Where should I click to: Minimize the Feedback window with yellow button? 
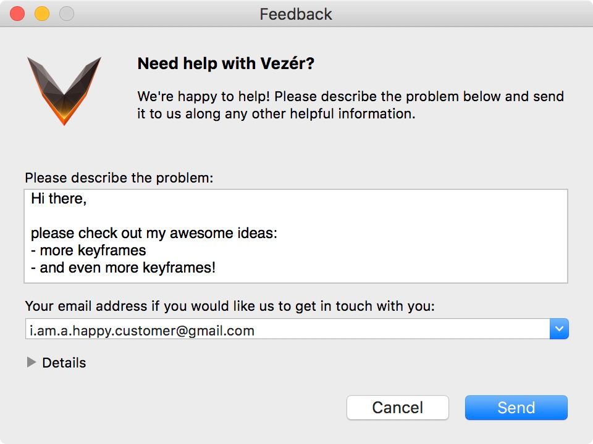[x=42, y=14]
